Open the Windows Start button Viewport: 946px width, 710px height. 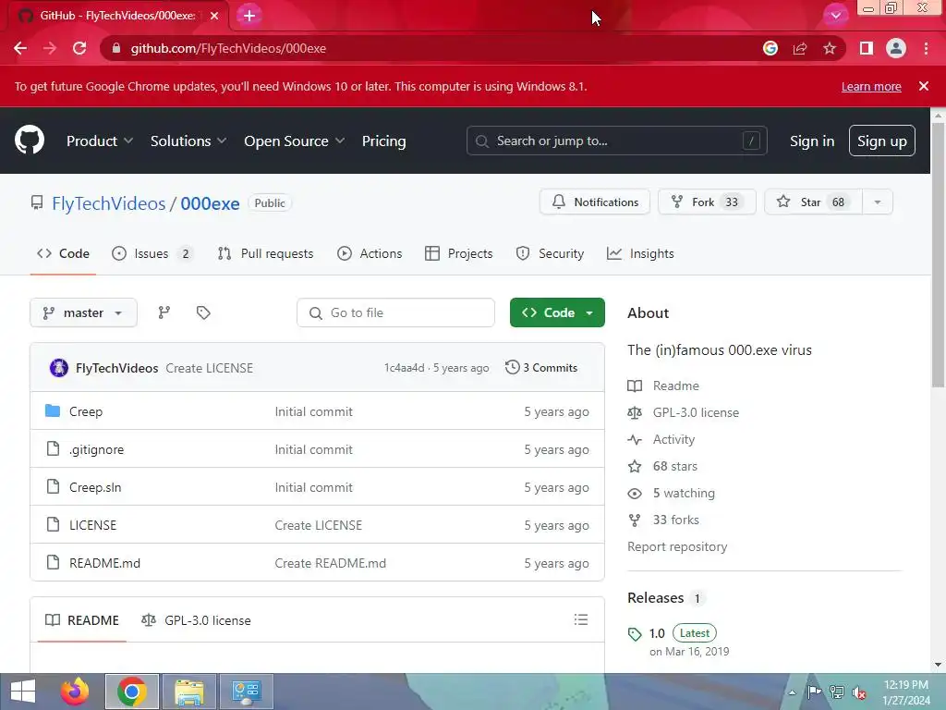23,692
